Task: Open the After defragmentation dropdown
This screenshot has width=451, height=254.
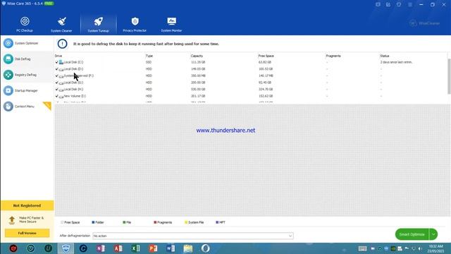Action: 192,236
